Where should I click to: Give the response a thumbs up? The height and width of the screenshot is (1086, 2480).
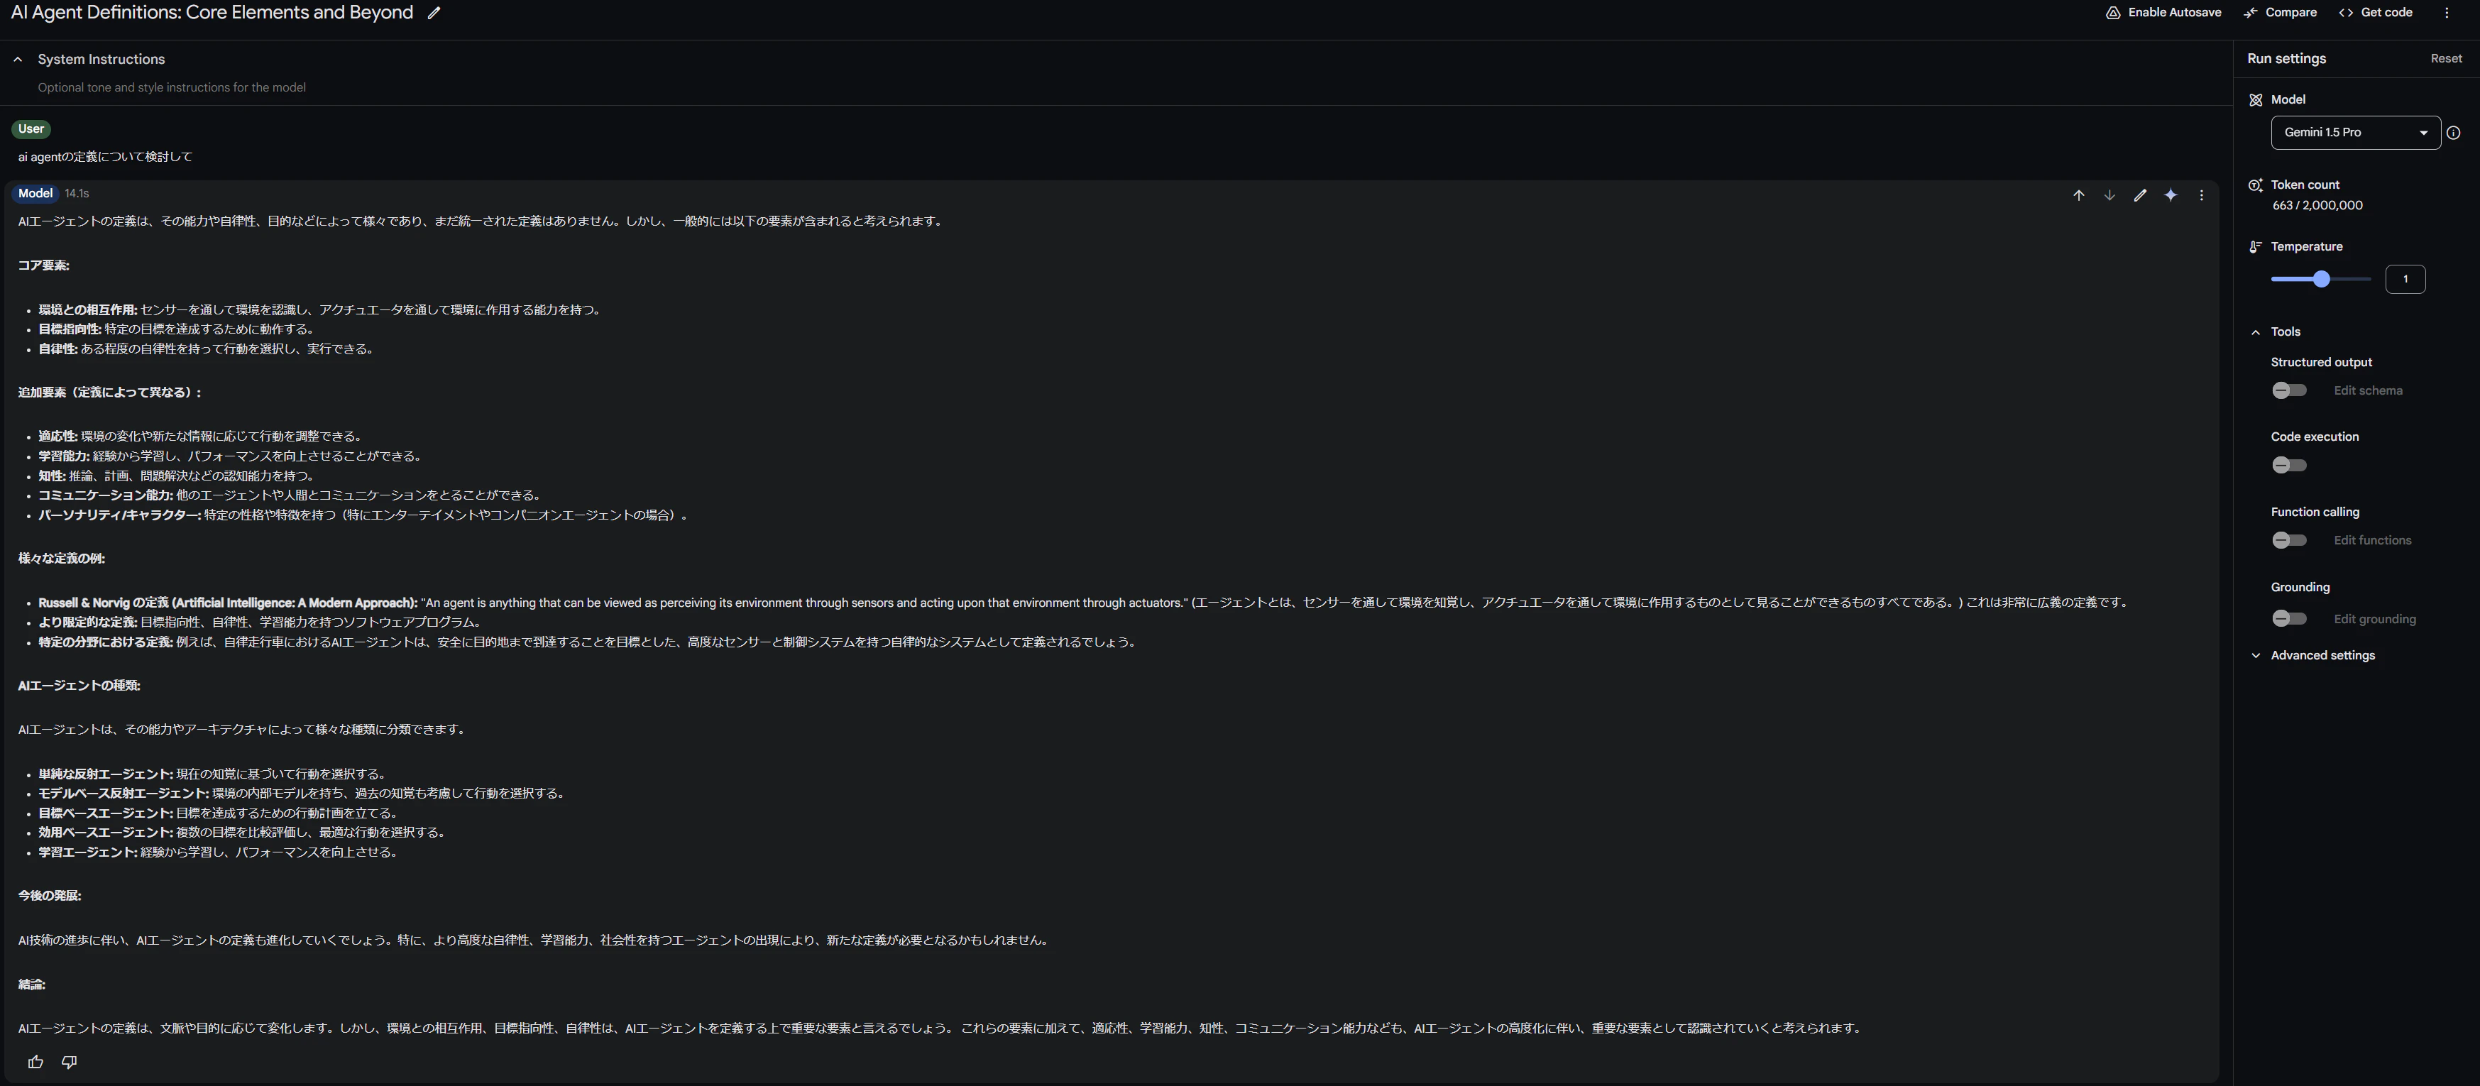(35, 1062)
